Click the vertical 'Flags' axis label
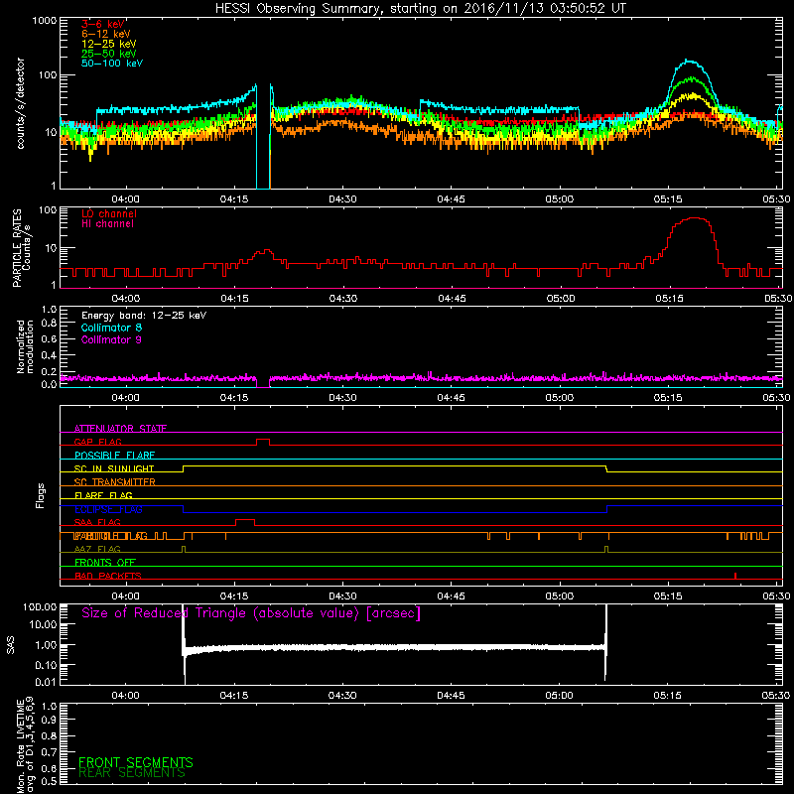Viewport: 794px width, 794px height. coord(41,495)
